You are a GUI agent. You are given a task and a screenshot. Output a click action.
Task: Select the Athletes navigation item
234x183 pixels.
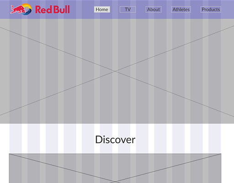pyautogui.click(x=181, y=10)
